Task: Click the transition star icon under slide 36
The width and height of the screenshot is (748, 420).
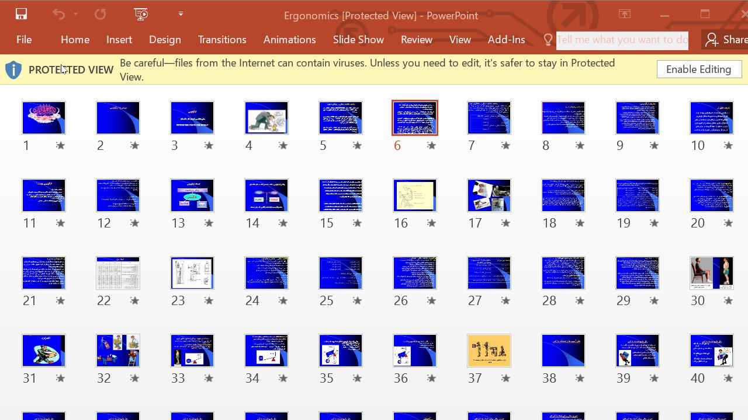Action: tap(431, 379)
